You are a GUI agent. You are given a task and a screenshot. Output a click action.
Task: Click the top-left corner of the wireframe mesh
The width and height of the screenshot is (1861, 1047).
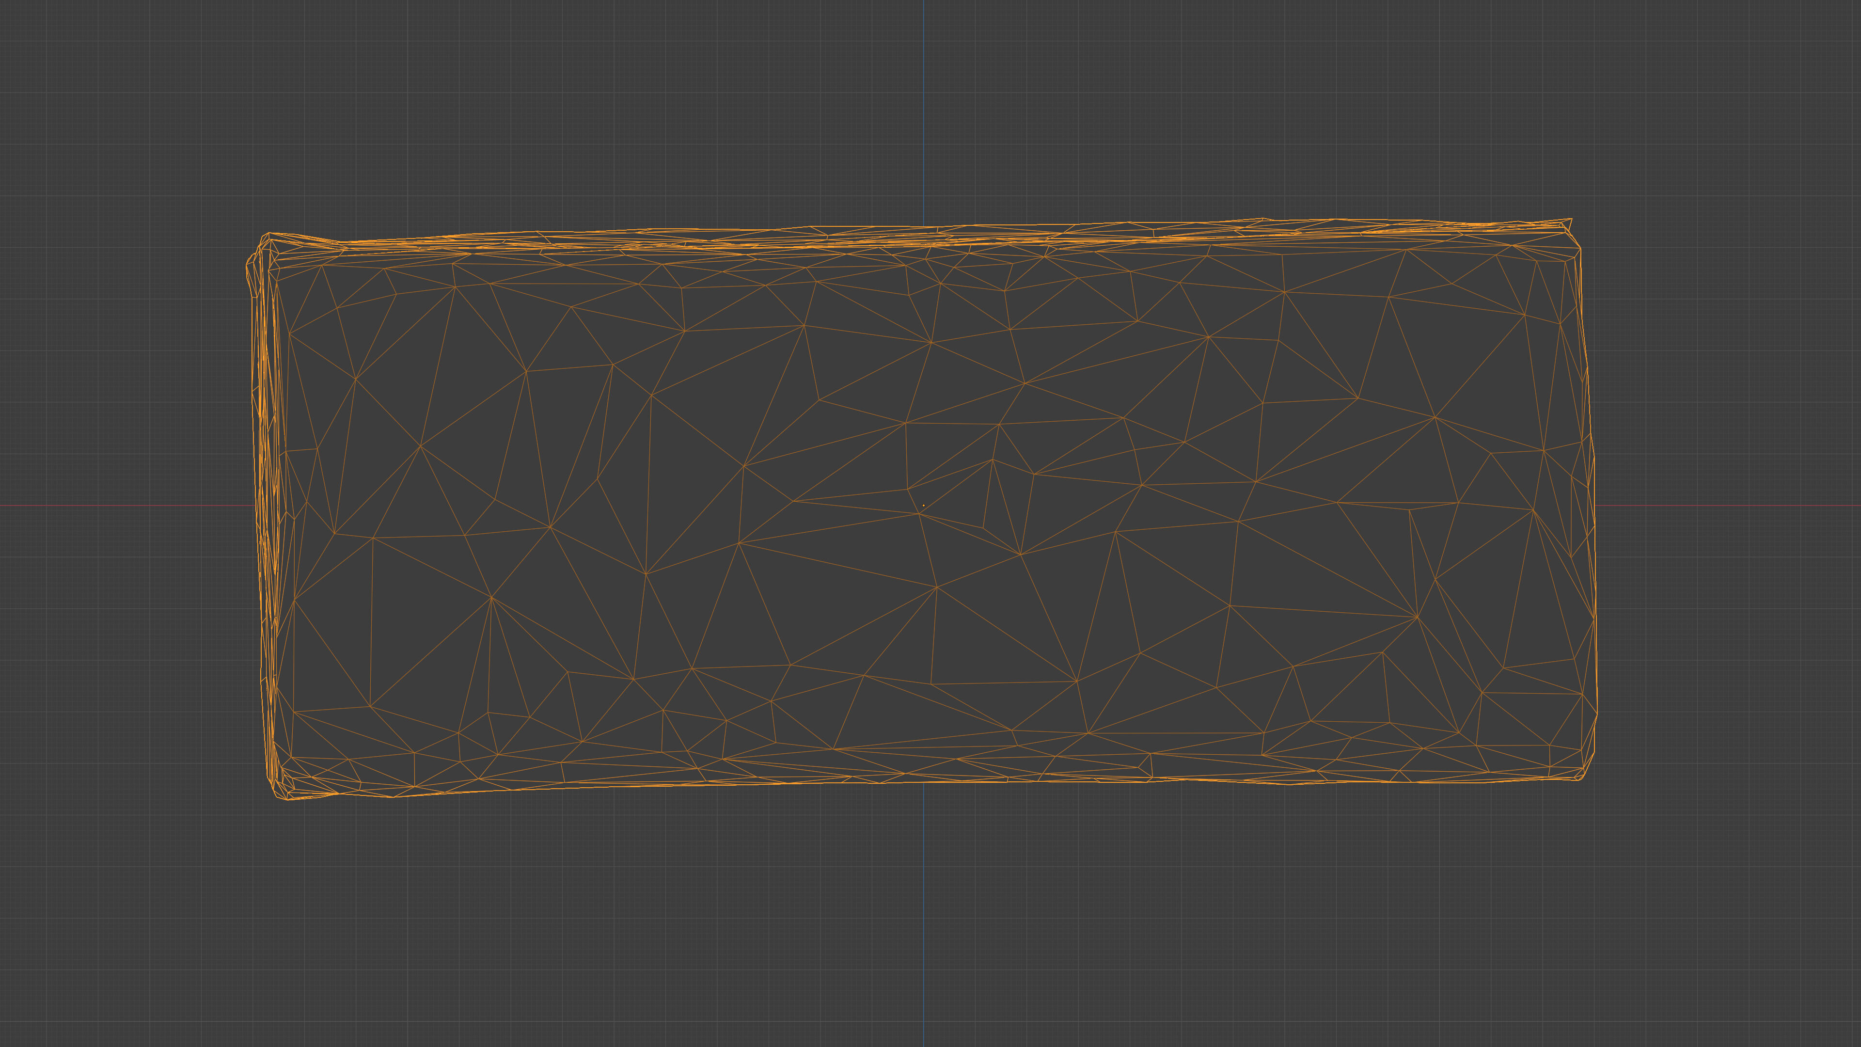269,234
